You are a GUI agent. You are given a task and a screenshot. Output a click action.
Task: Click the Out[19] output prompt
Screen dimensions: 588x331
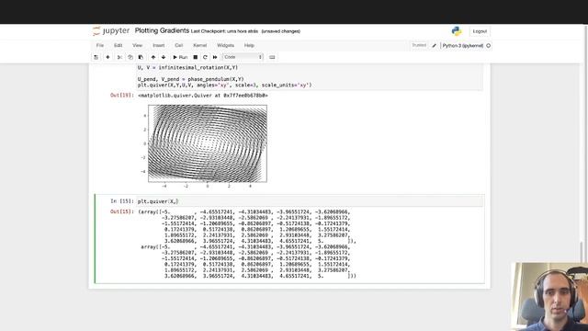[122, 96]
